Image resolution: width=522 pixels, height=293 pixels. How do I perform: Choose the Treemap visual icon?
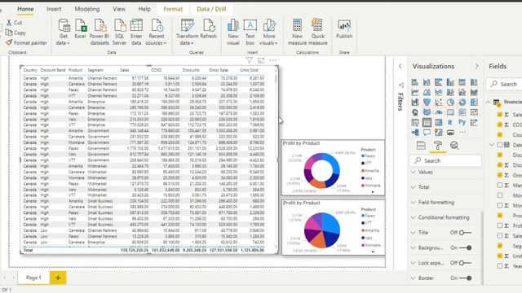point(474,103)
